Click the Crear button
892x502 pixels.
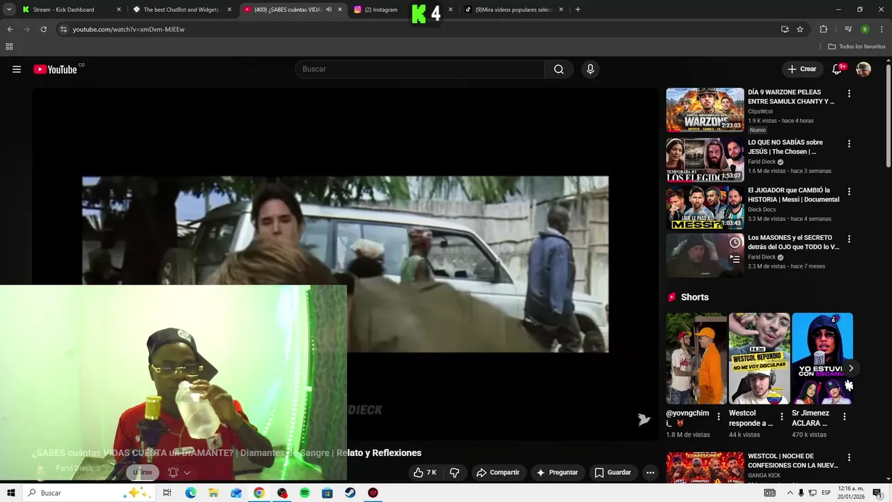[x=801, y=69]
